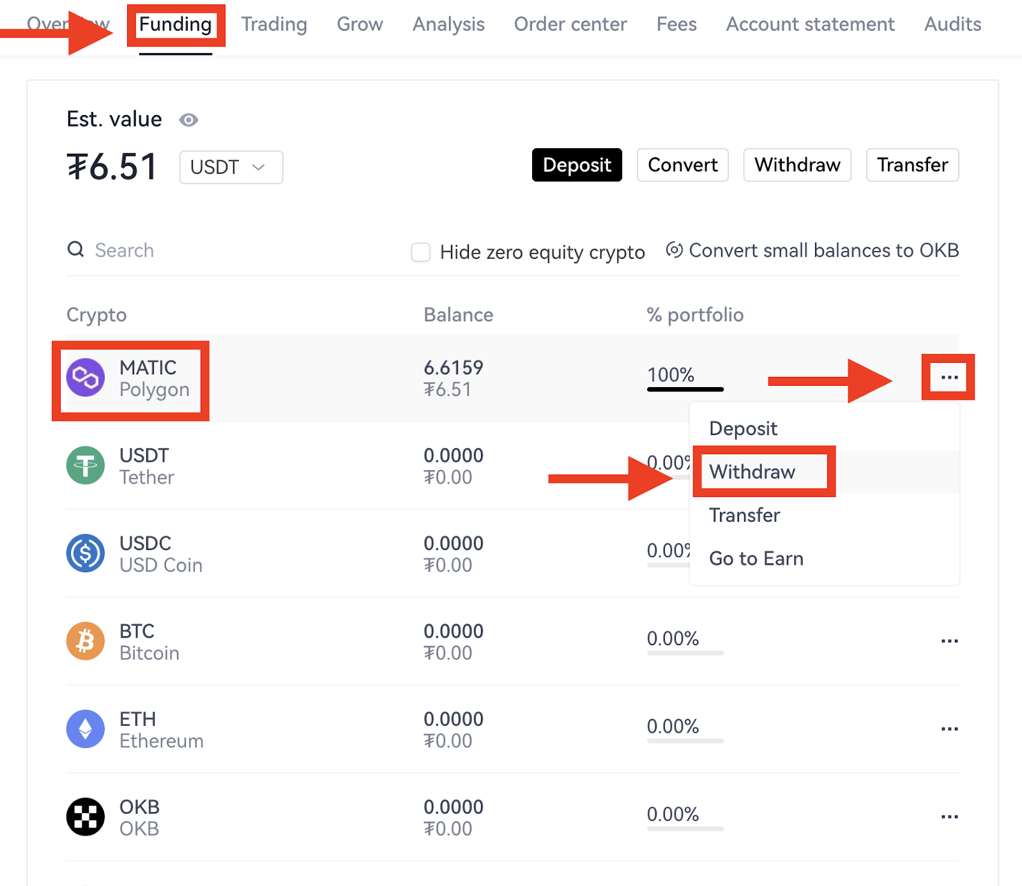Choose Transfer in the MATIC popup menu

coord(825,515)
